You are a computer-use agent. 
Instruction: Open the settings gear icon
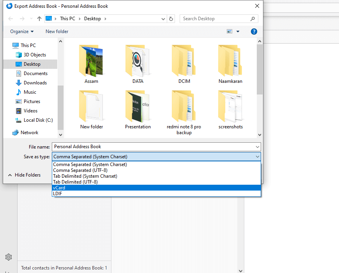click(9, 257)
